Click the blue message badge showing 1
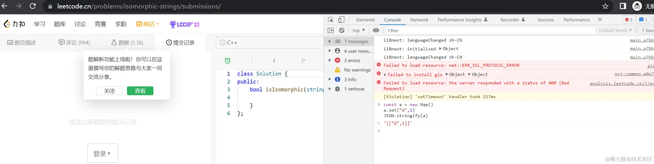The height and width of the screenshot is (164, 654). click(x=643, y=20)
